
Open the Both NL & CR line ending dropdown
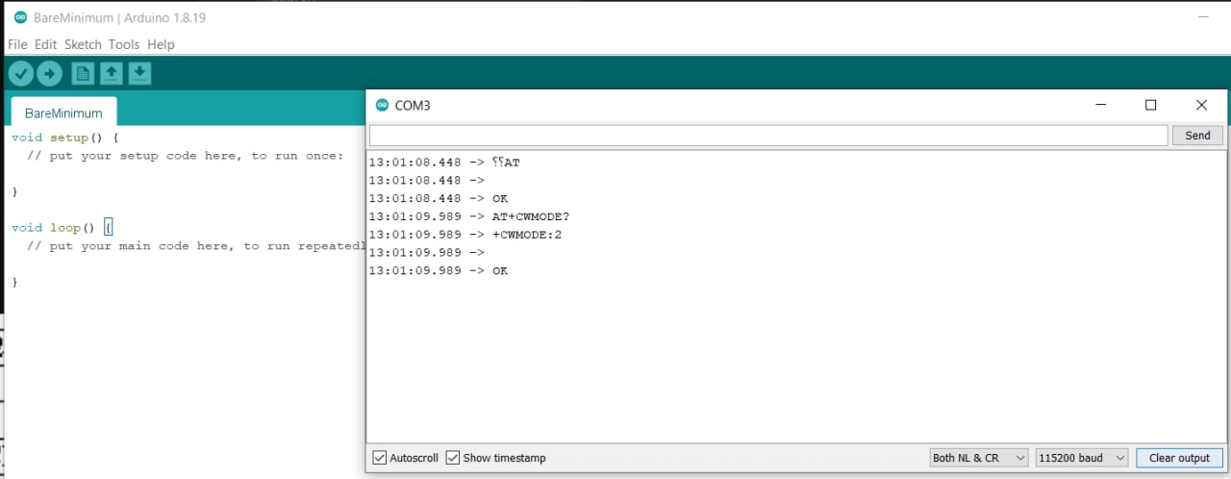[979, 458]
